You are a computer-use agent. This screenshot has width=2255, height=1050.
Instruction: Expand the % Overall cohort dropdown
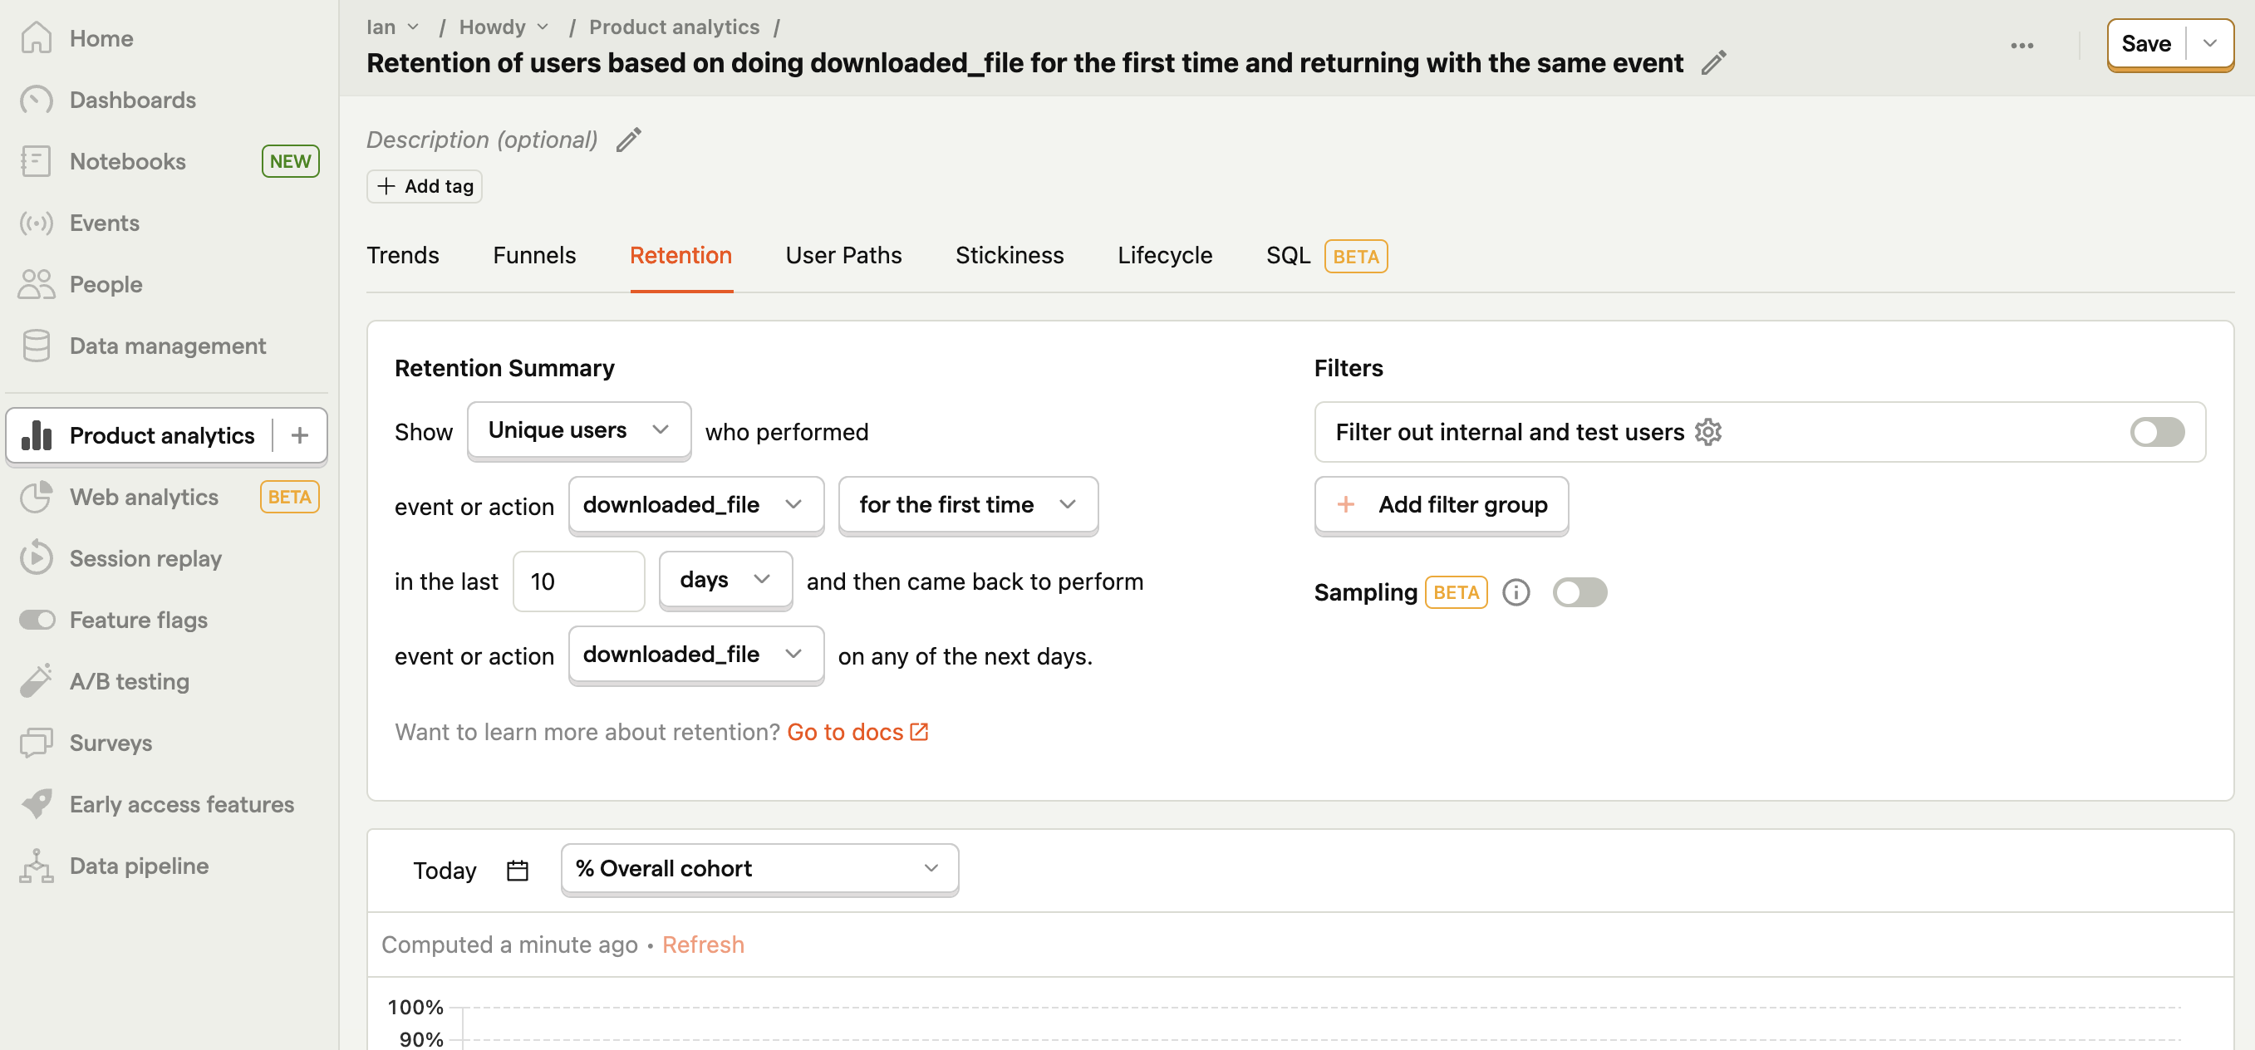pyautogui.click(x=758, y=867)
